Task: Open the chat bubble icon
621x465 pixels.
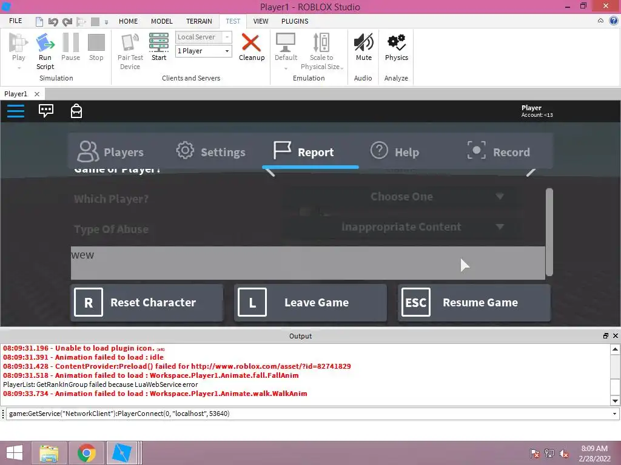Action: (x=46, y=111)
